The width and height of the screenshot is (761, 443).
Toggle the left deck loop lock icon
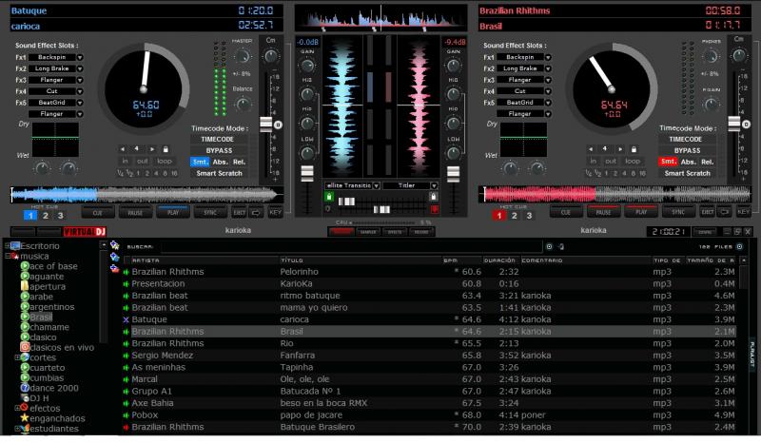coord(166,149)
